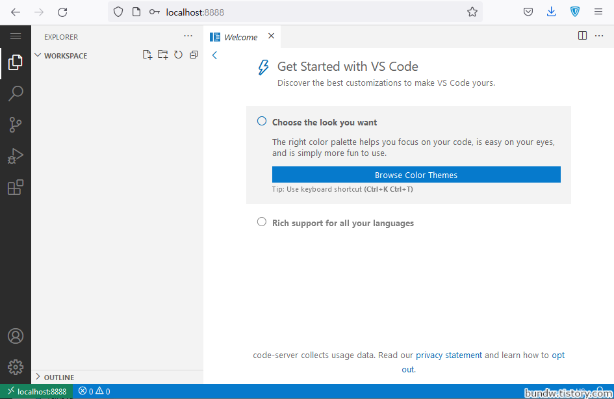Click the EXPLORER panel title
This screenshot has height=399, width=614.
pyautogui.click(x=61, y=37)
